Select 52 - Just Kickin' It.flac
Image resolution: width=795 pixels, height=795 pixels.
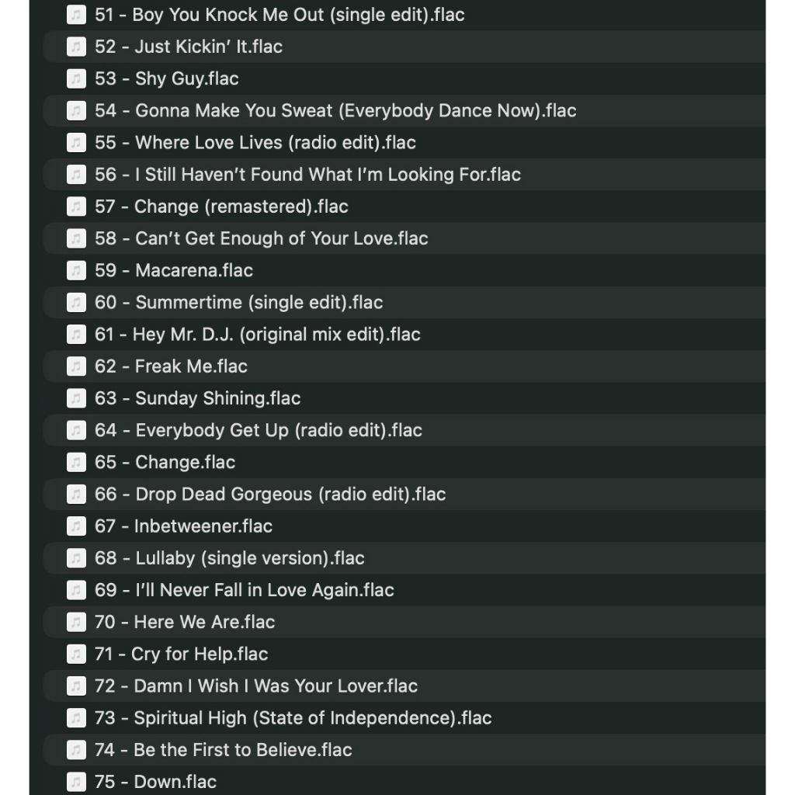[404, 47]
